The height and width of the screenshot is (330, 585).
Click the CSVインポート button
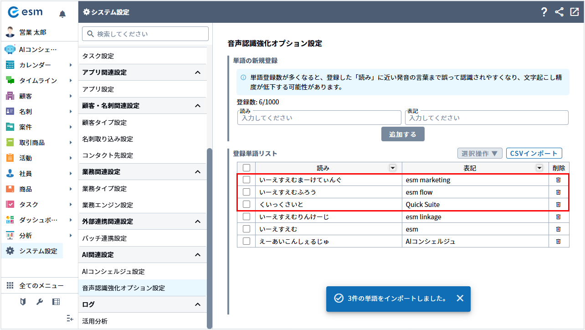coord(534,153)
